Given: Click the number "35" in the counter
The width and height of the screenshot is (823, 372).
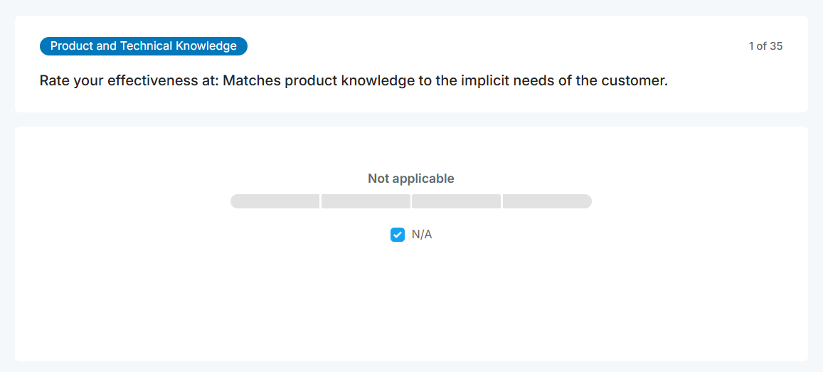Looking at the screenshot, I should (776, 46).
